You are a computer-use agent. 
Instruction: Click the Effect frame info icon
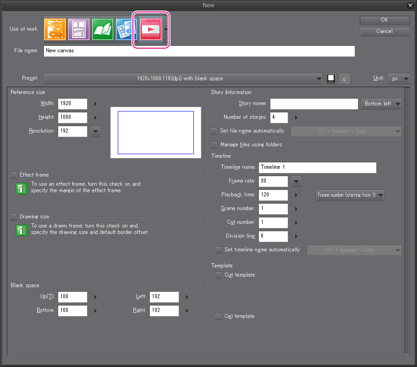tap(22, 188)
